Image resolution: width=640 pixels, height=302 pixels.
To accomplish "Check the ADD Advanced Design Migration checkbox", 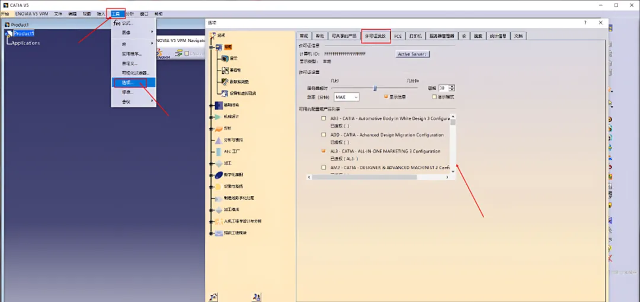I will (x=324, y=134).
